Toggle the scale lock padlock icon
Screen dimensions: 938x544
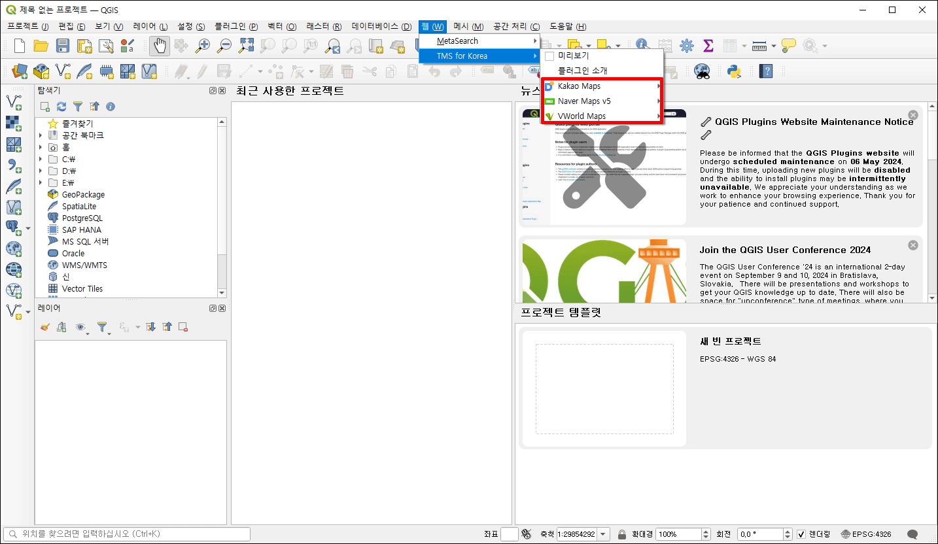(622, 534)
